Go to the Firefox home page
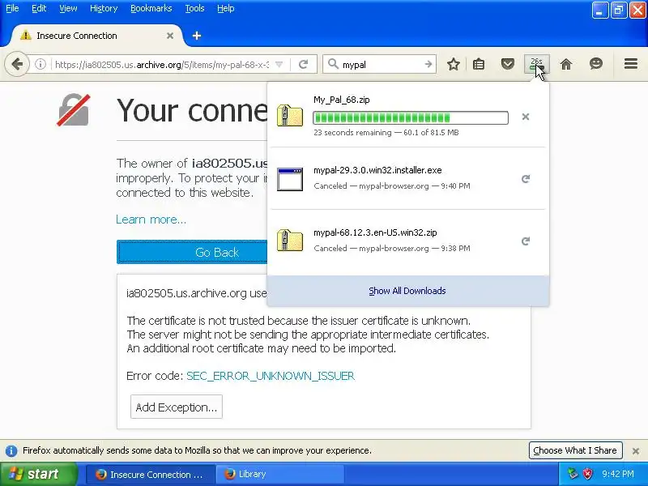The height and width of the screenshot is (486, 648). [x=566, y=64]
